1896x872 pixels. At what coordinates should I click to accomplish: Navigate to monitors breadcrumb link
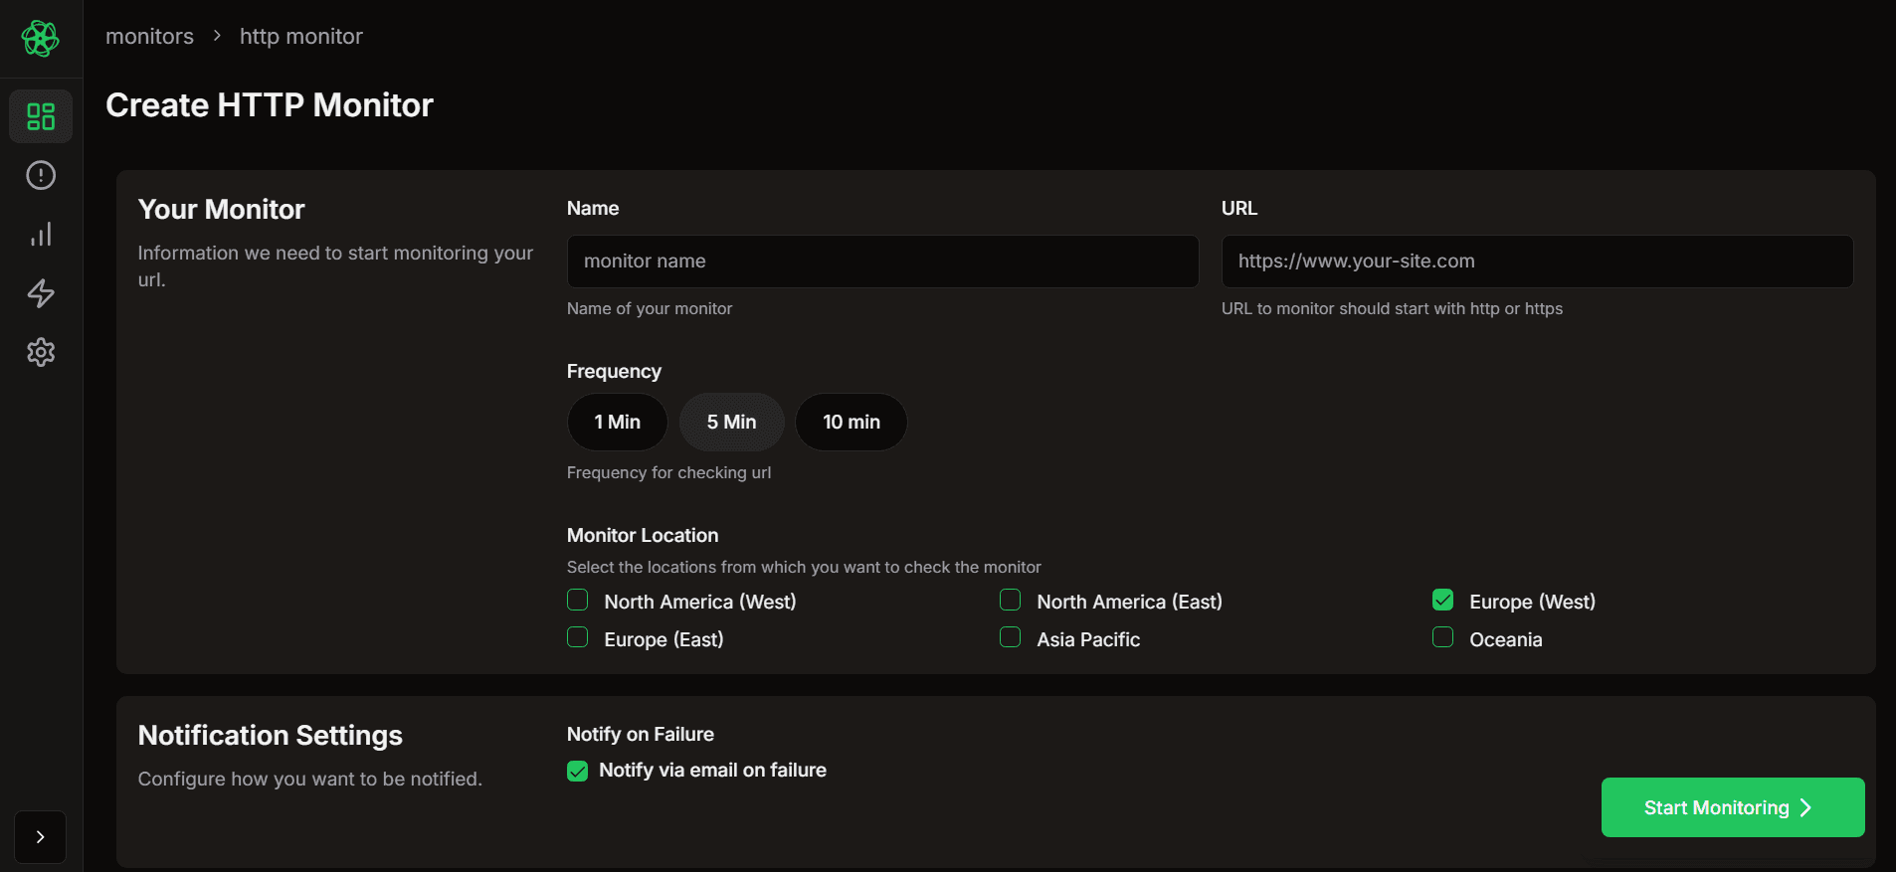coord(150,37)
